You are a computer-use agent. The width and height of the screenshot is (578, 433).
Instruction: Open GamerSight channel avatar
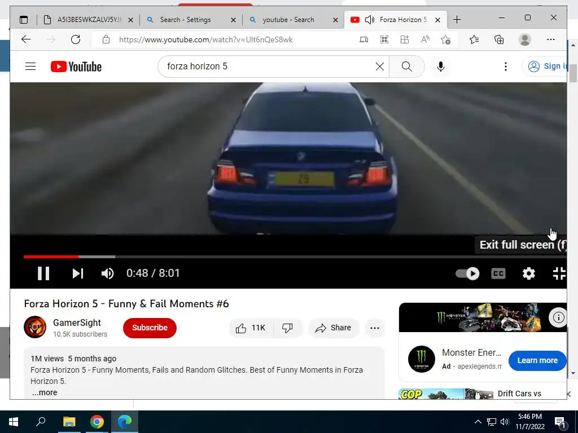point(35,327)
